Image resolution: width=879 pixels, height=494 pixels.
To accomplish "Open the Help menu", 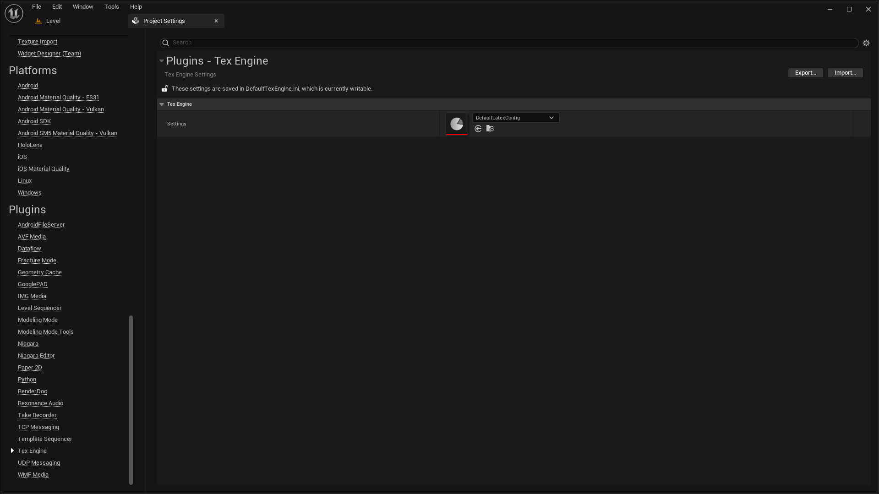I will click(x=136, y=6).
